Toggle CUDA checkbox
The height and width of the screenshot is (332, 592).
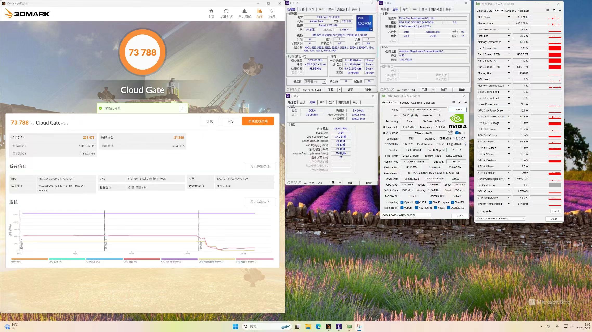coord(417,202)
